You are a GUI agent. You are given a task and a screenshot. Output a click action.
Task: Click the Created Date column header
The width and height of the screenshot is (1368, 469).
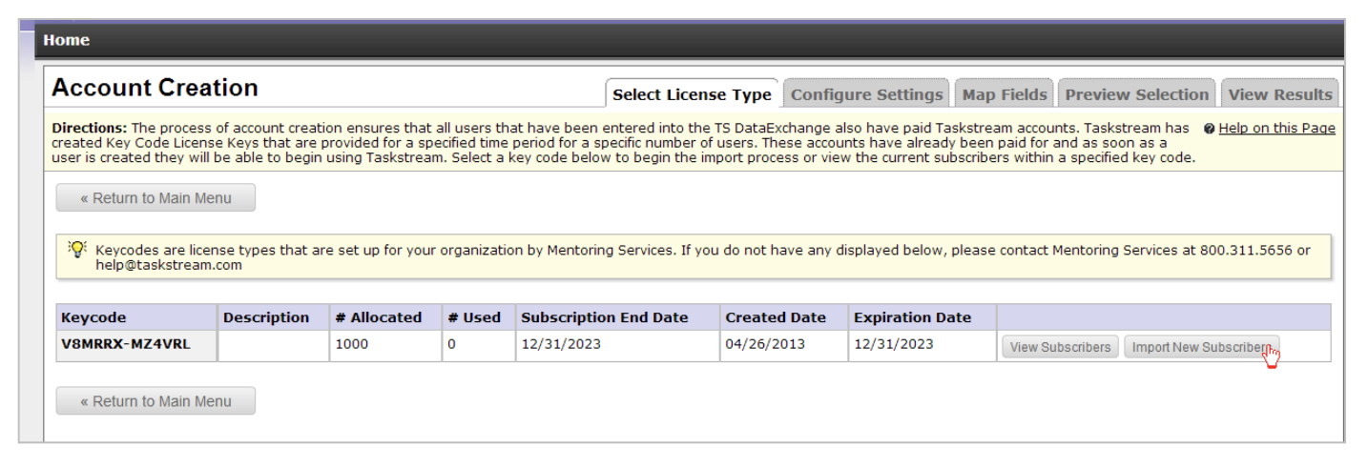pos(783,317)
